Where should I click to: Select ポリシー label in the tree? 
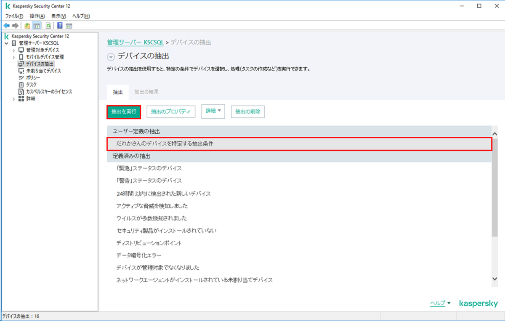[33, 78]
